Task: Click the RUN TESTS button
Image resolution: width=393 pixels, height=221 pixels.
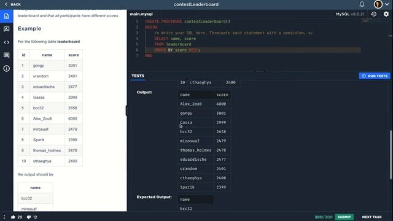Action: tap(374, 76)
